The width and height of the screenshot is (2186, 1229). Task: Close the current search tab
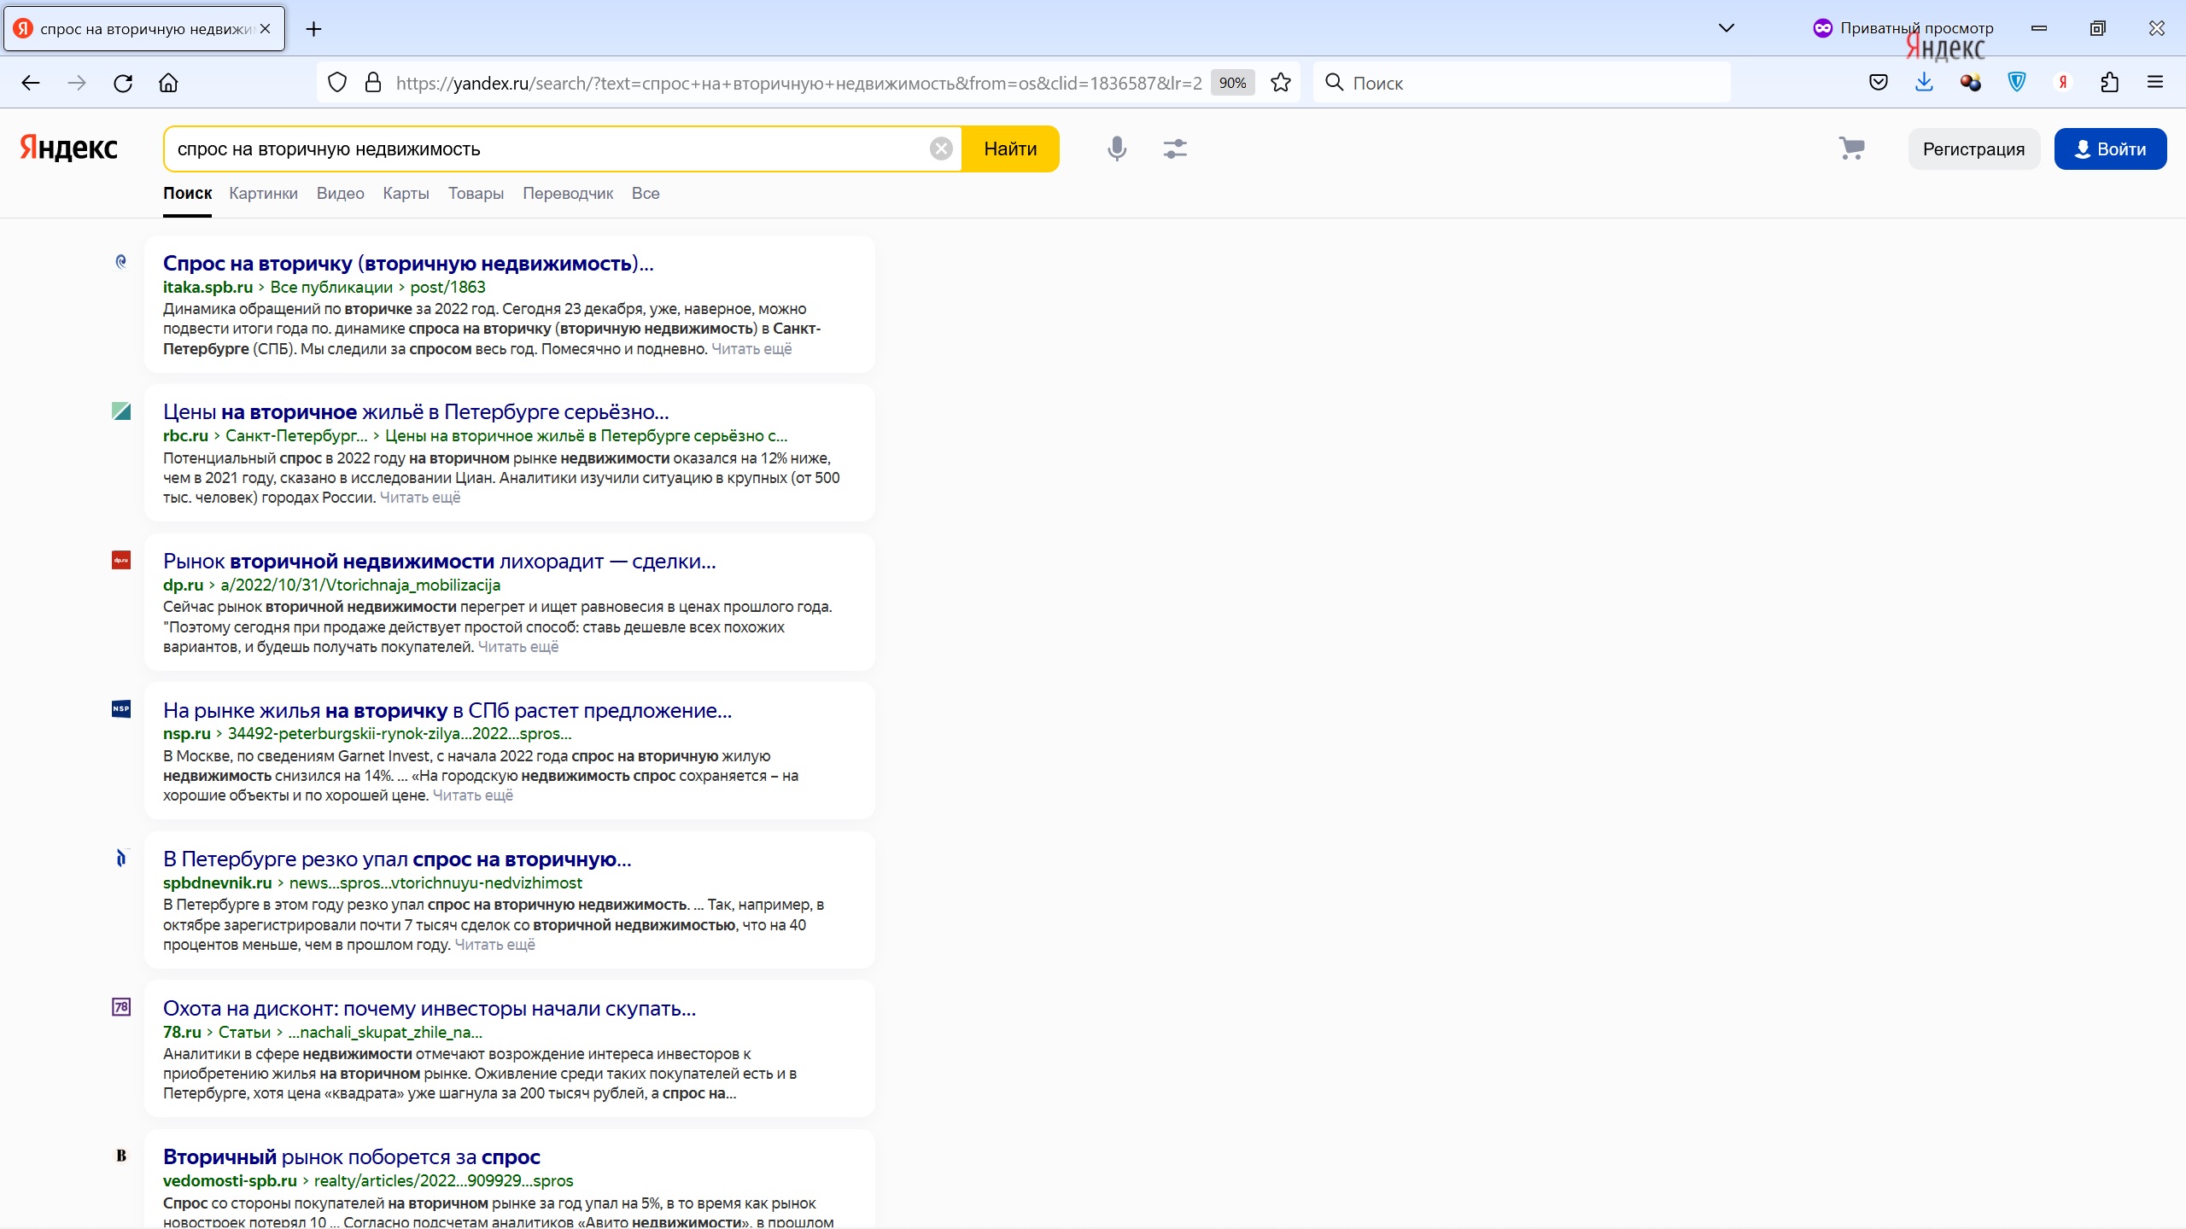266,29
